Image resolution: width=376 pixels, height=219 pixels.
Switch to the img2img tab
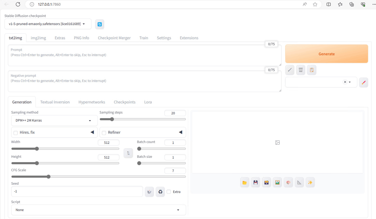(x=38, y=38)
